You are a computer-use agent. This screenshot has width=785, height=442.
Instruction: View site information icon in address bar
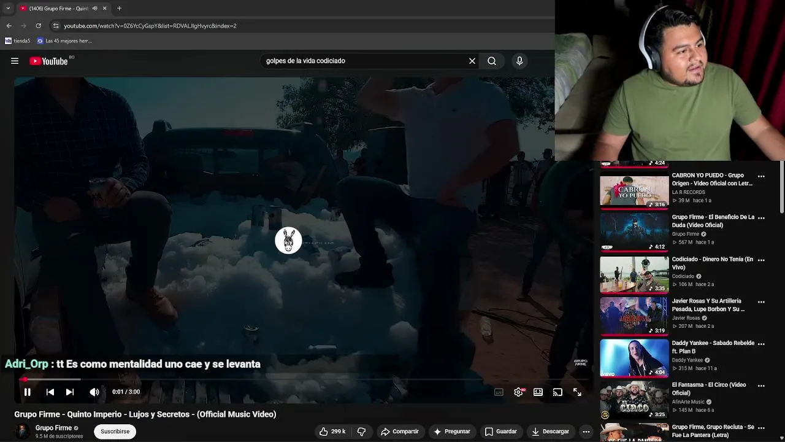click(x=56, y=26)
